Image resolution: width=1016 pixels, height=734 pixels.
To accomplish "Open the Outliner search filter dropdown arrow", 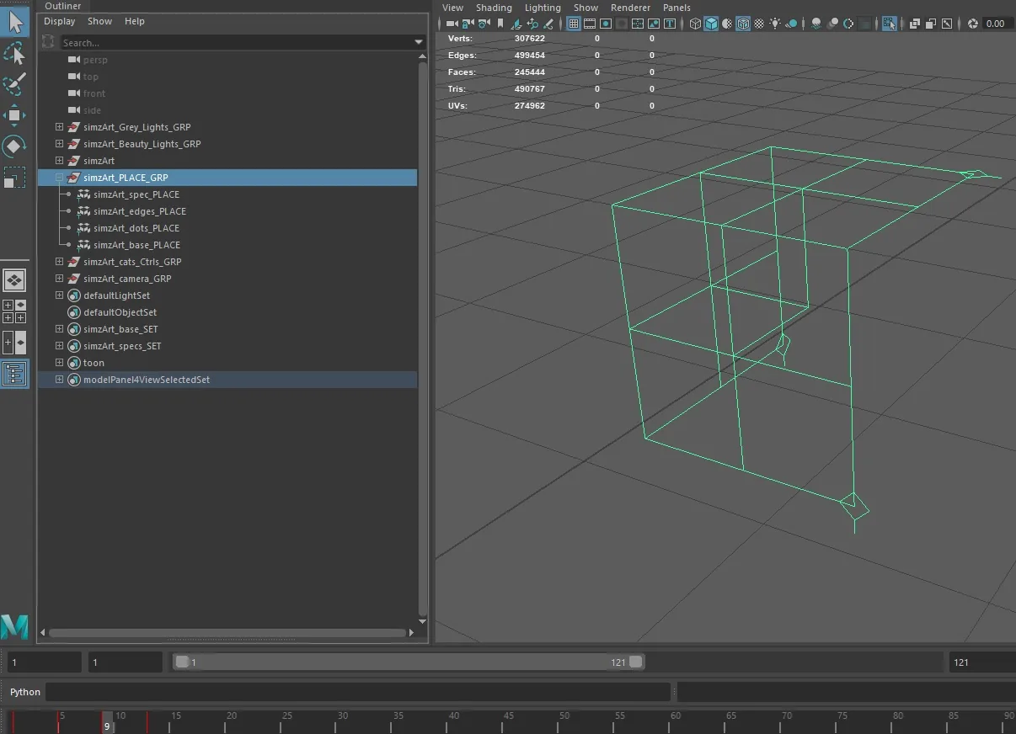I will pyautogui.click(x=419, y=42).
